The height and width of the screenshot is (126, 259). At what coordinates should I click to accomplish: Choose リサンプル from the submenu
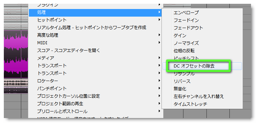point(202,74)
